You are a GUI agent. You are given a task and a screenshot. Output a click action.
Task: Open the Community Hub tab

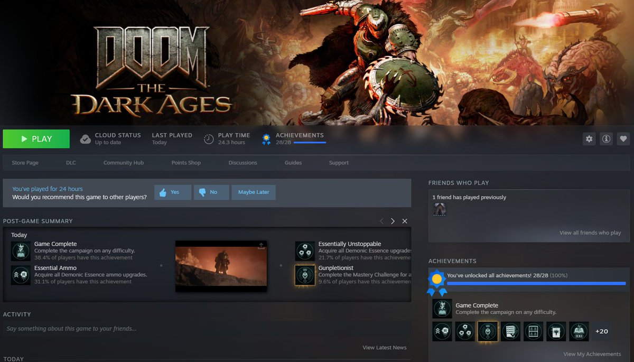click(x=124, y=163)
